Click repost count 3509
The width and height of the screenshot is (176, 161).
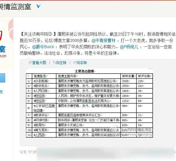(125, 81)
